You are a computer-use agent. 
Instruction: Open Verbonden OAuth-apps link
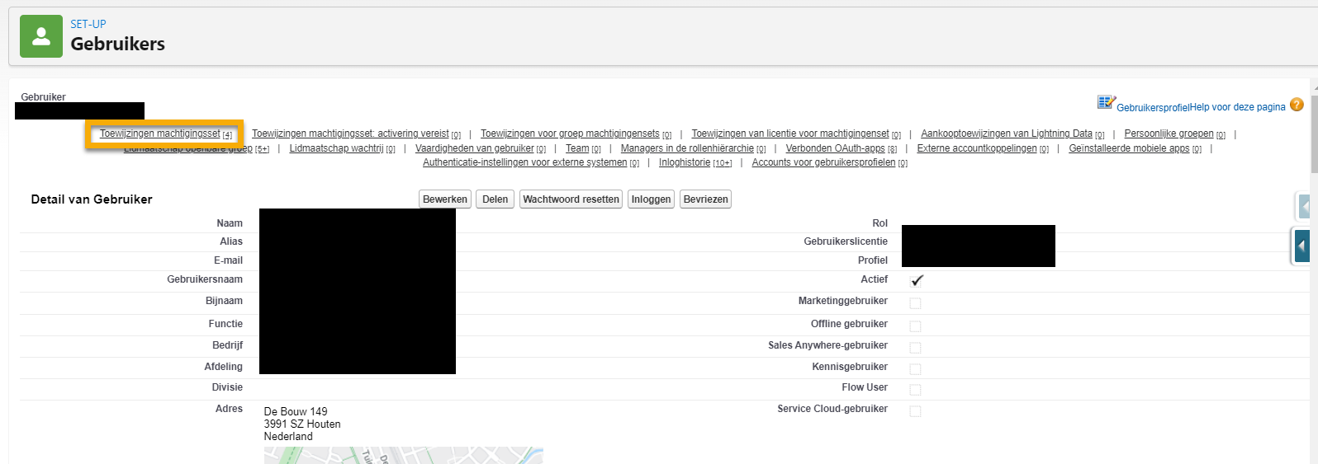pyautogui.click(x=842, y=148)
